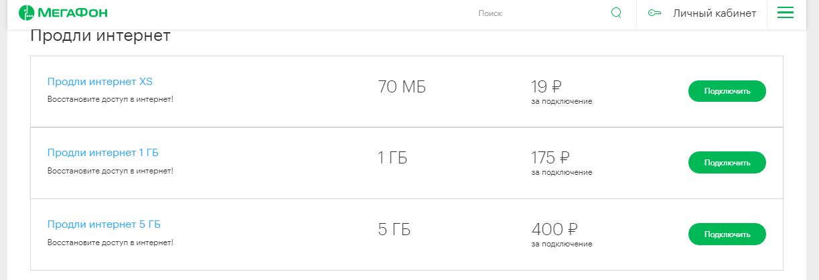Click the description under Продли интернет XS

(110, 100)
